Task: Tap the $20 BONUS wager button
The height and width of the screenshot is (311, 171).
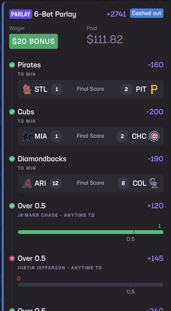Action: pyautogui.click(x=33, y=41)
